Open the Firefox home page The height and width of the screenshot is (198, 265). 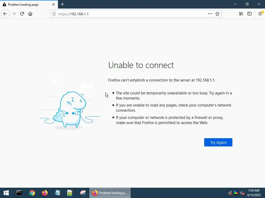point(30,14)
